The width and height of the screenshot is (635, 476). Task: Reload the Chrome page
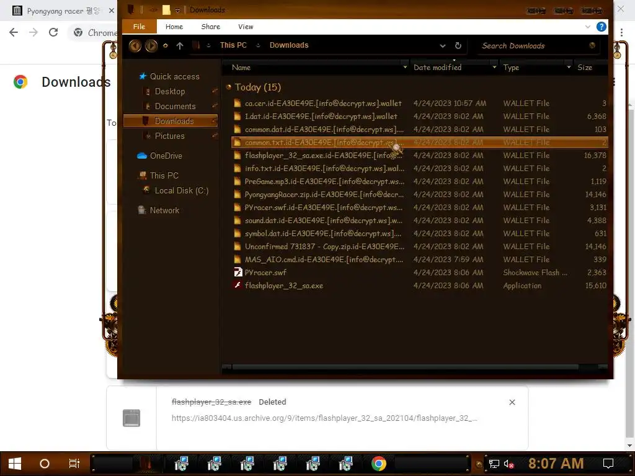[53, 32]
